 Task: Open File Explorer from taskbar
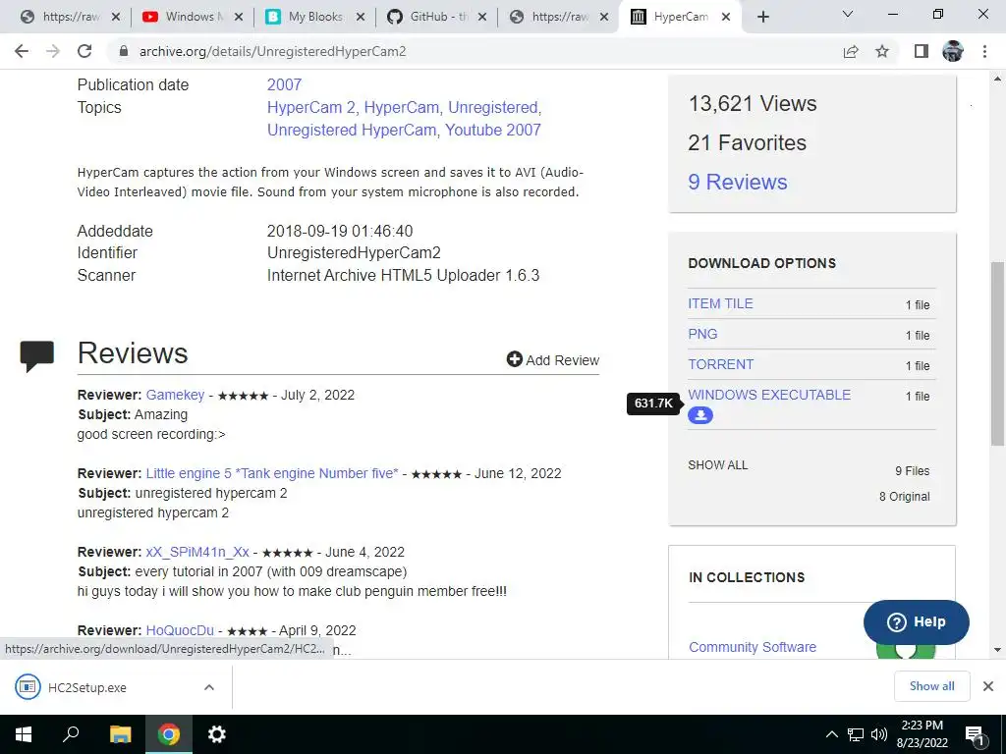click(120, 734)
